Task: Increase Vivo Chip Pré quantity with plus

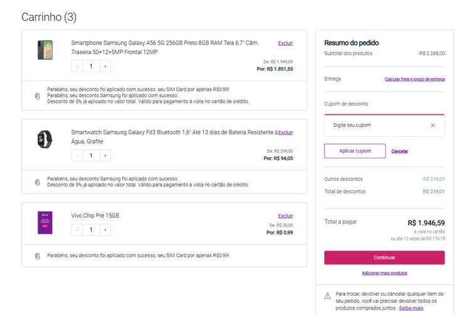Action: pos(105,230)
